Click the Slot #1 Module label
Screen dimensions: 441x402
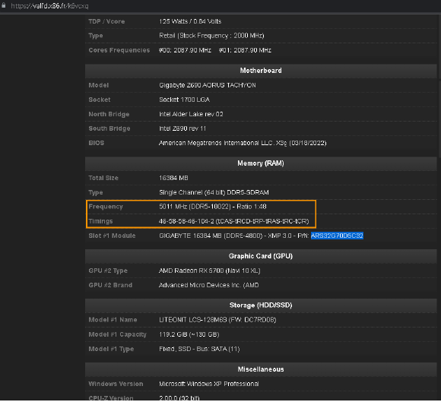pyautogui.click(x=112, y=236)
